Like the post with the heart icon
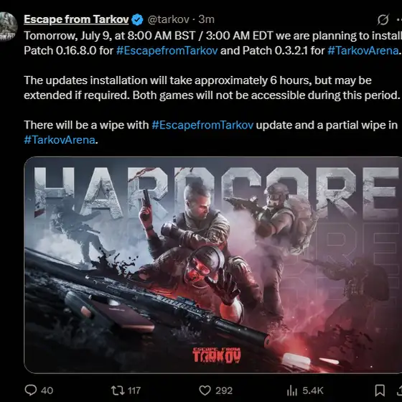The height and width of the screenshot is (402, 402). [x=205, y=391]
